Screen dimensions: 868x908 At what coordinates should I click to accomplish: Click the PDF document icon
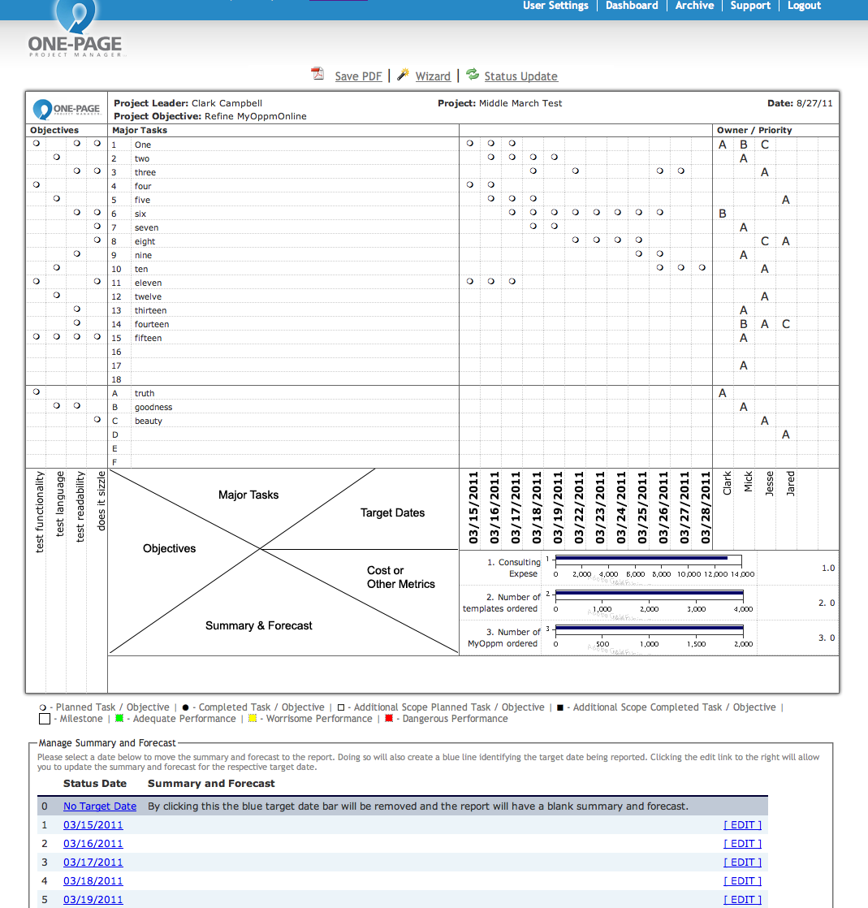[x=317, y=74]
